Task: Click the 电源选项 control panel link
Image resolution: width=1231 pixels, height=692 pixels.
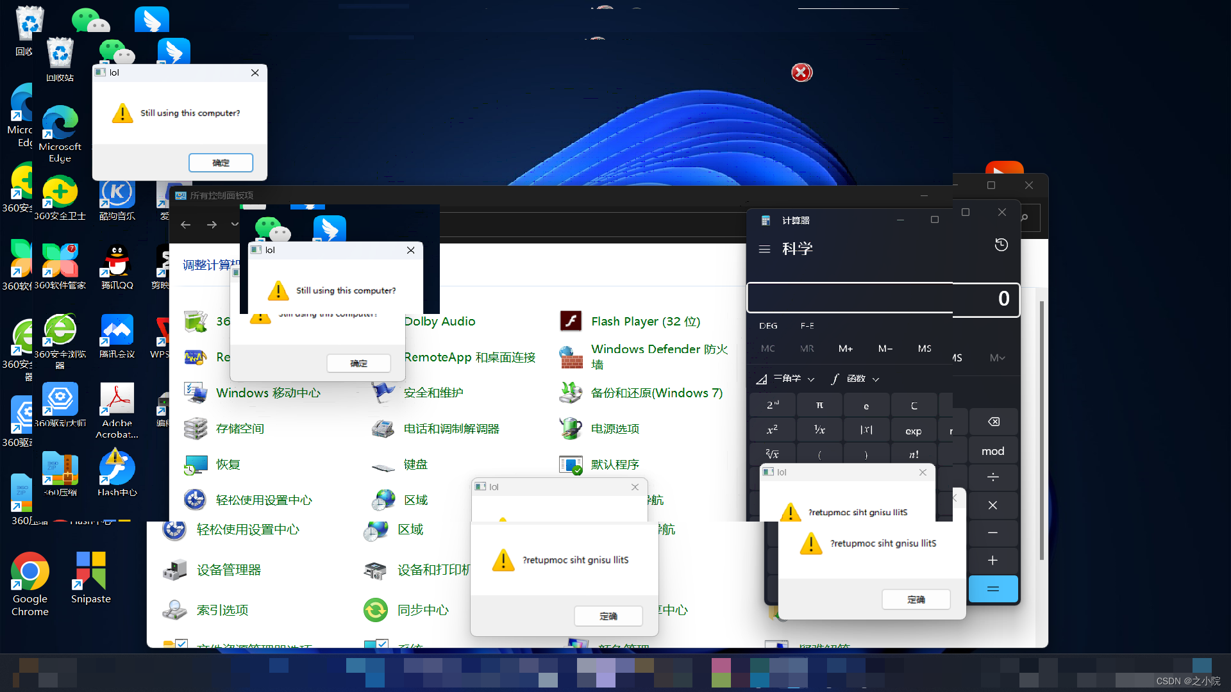Action: point(614,429)
